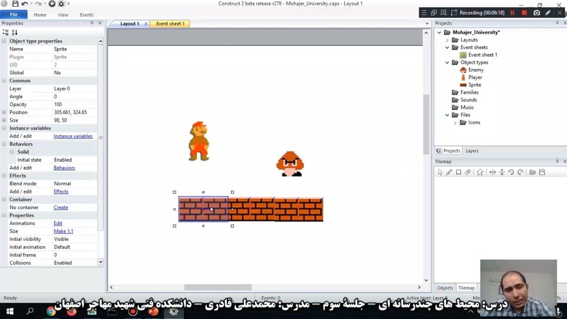Select the tilemap eraser tool

(468, 172)
